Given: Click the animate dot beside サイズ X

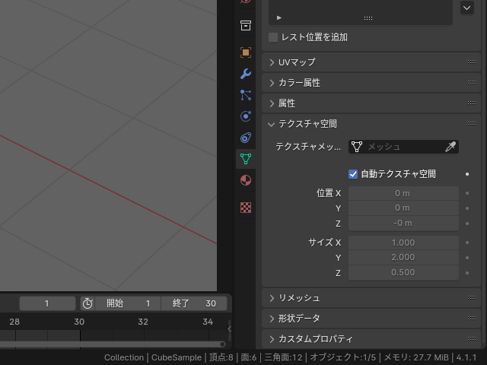Looking at the screenshot, I should (x=467, y=243).
